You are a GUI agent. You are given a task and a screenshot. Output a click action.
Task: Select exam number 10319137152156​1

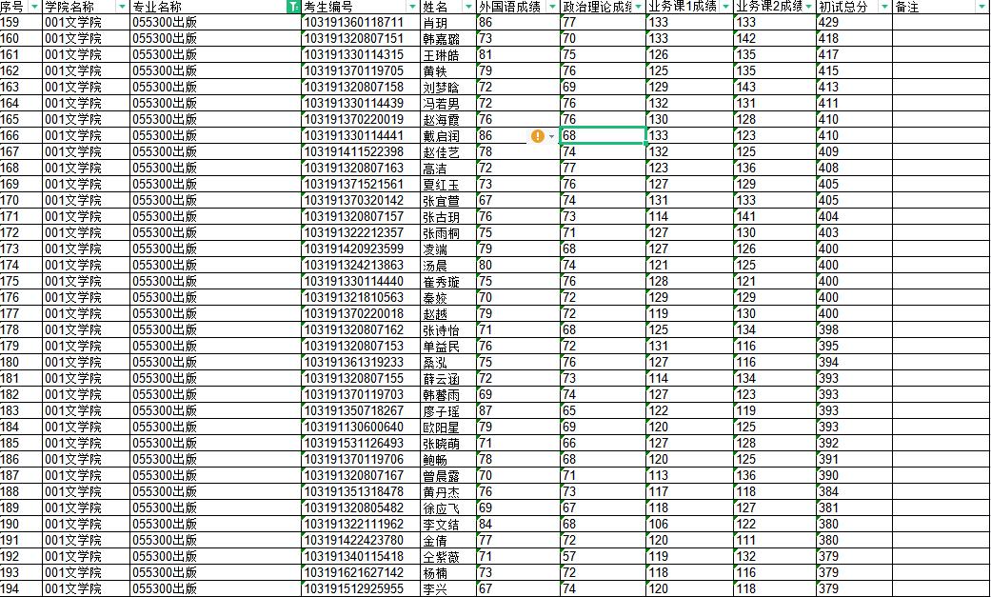(361, 185)
